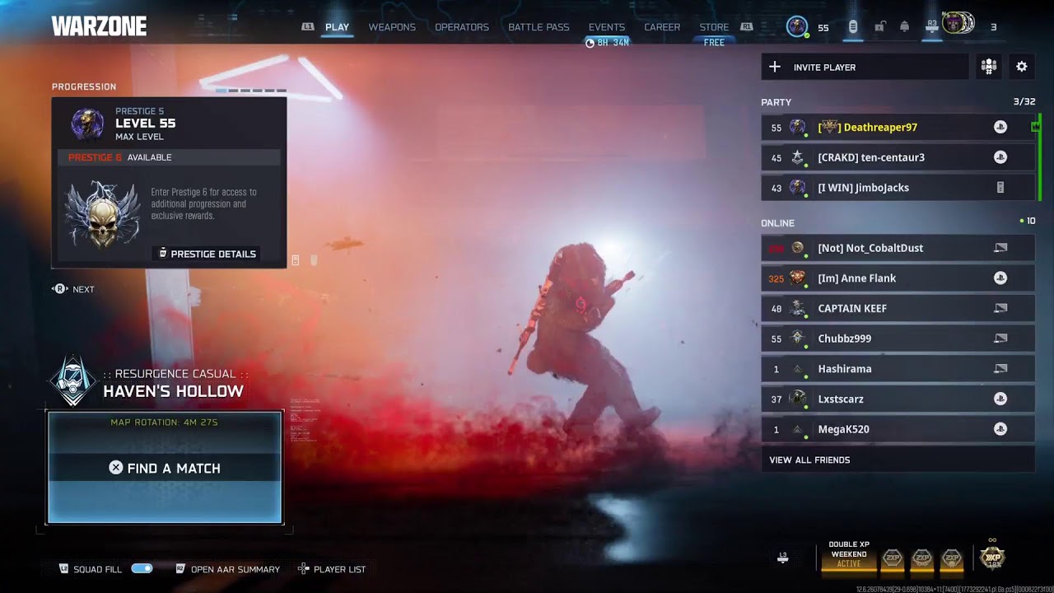Screen dimensions: 1054x593
Task: Select friend Hashirama
Action: 898,369
